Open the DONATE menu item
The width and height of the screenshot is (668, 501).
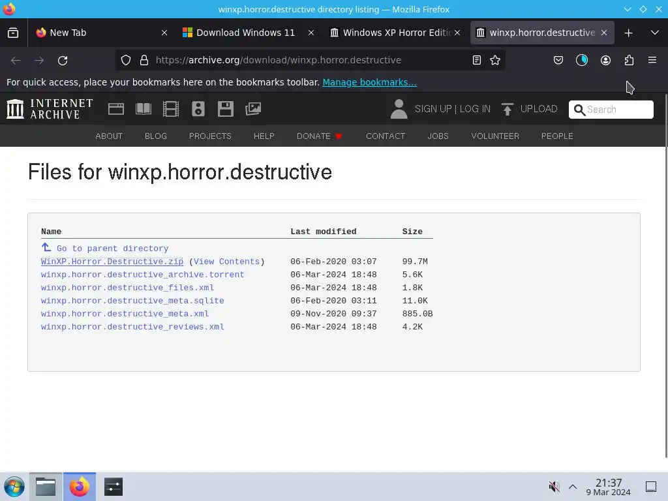click(x=319, y=136)
